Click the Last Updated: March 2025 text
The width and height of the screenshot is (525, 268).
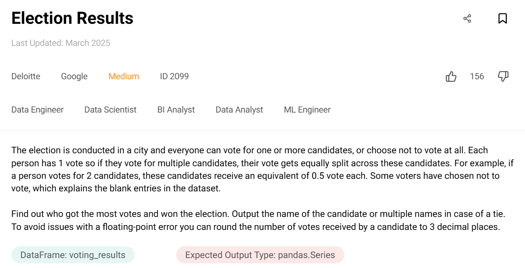coord(61,43)
